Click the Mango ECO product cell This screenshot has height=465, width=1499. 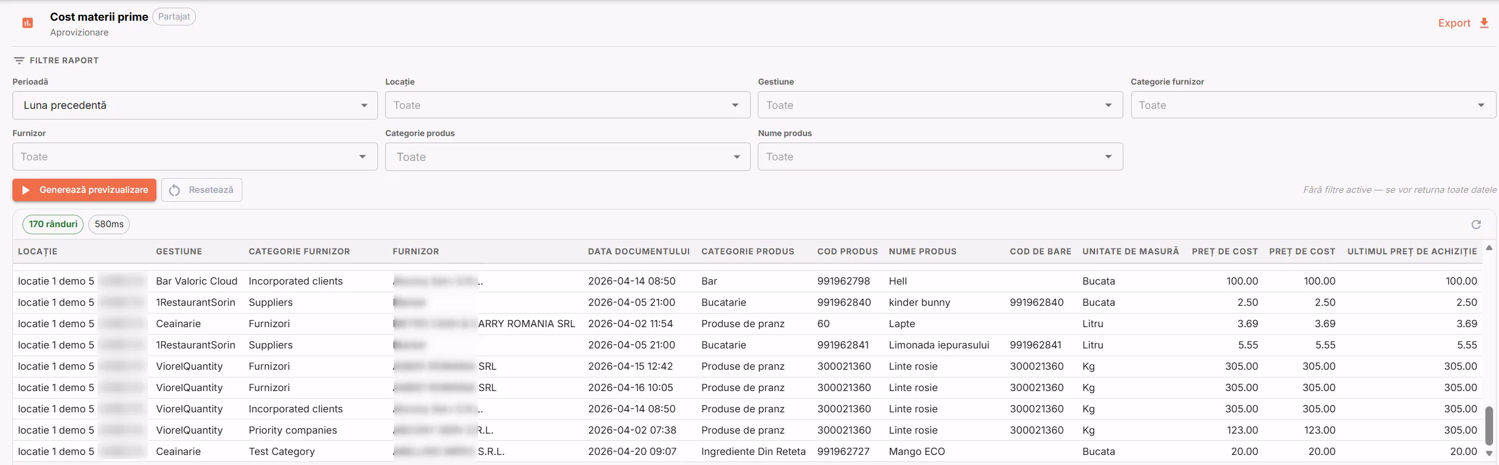click(917, 451)
